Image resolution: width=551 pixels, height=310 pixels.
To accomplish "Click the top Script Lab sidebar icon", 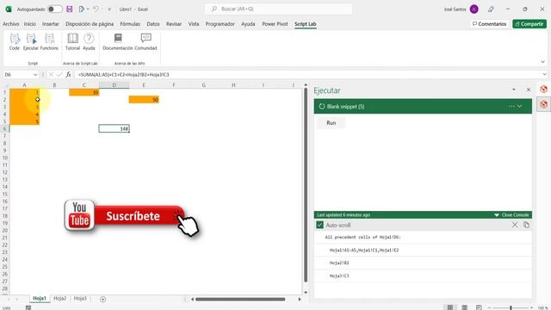I will (x=543, y=90).
